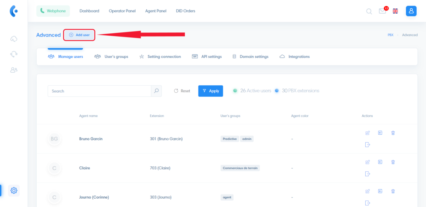Switch to the Domain settings tab
This screenshot has width=426, height=207.
point(250,57)
